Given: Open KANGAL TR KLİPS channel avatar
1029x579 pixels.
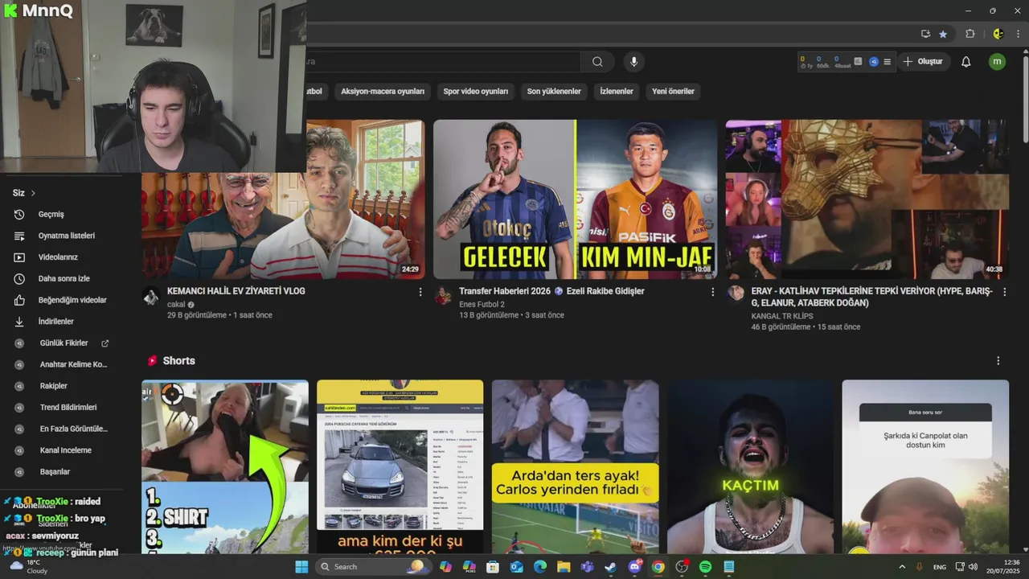Looking at the screenshot, I should [x=736, y=294].
